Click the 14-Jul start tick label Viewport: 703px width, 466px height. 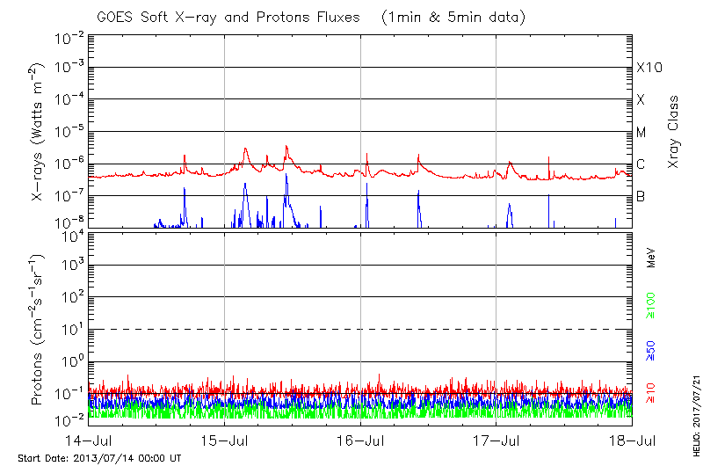[x=89, y=439]
